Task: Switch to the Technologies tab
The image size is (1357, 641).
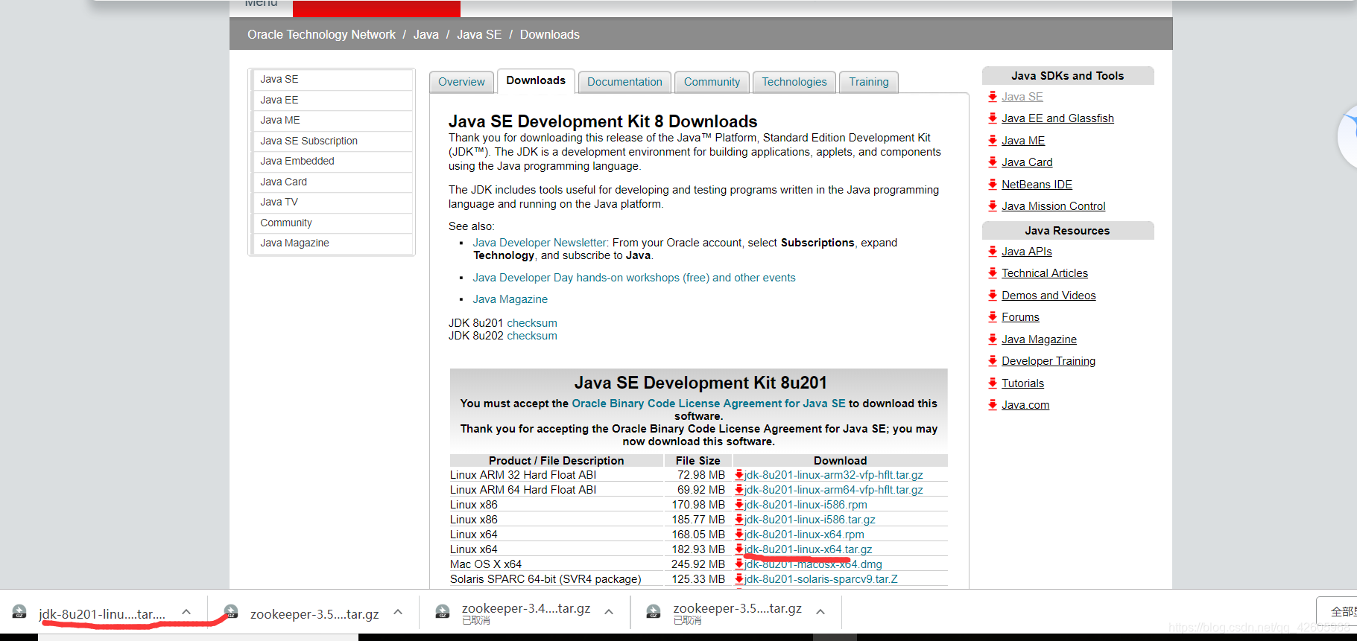Action: tap(794, 82)
